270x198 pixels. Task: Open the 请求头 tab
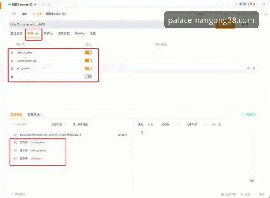tap(48, 33)
